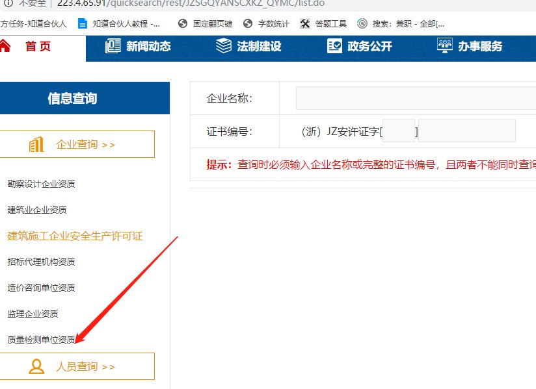536x389 pixels.
Task: Click the red home icon beside 首页
Action: [7, 46]
